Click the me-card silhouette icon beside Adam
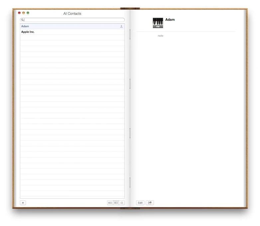Viewport: 260px width, 226px height. pyautogui.click(x=121, y=26)
